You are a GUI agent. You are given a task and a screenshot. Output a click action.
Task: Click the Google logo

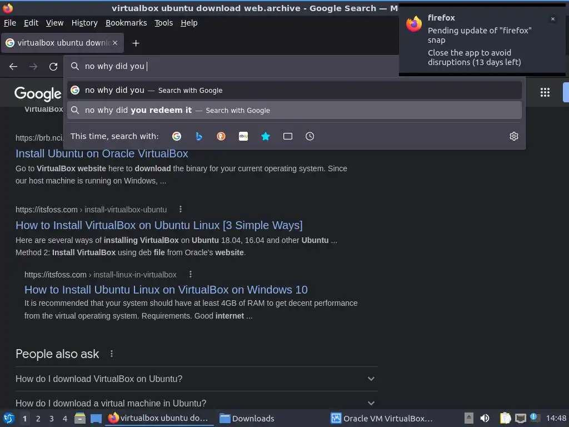coord(38,93)
